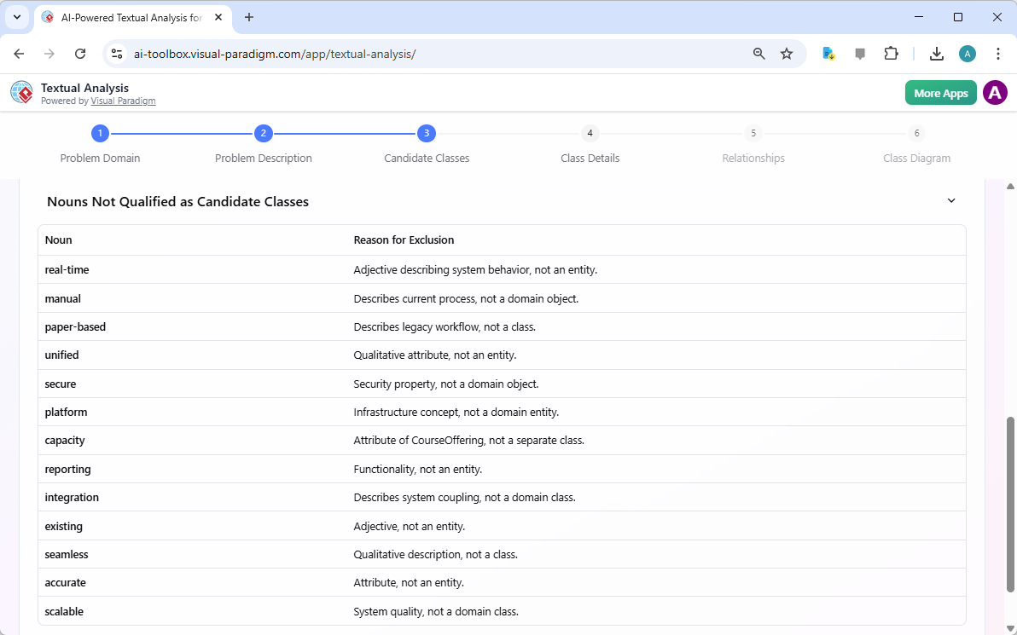This screenshot has height=635, width=1017.
Task: Open a new tab with the plus button
Action: [248, 17]
